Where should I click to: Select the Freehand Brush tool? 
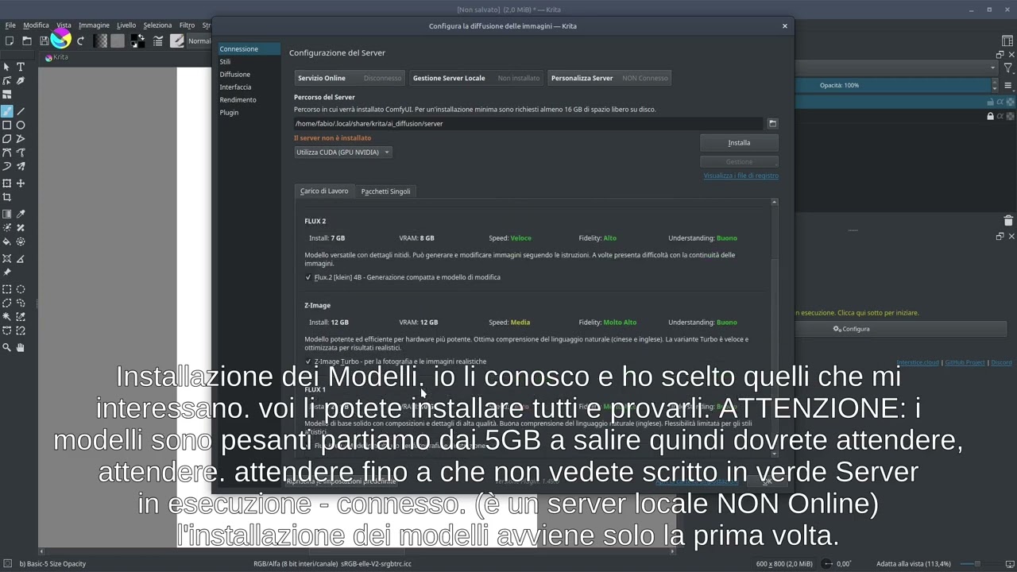[x=7, y=111]
